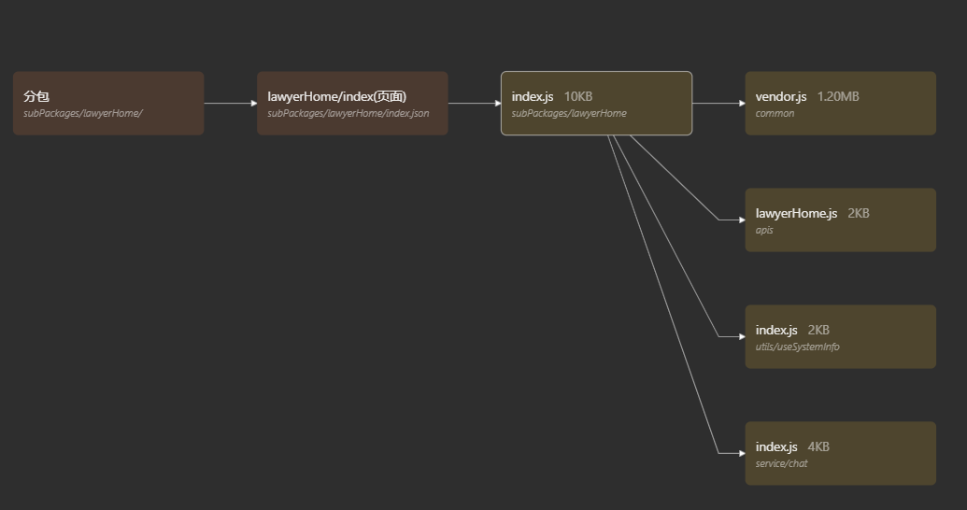Click the 4KB size label
This screenshot has height=510, width=967.
click(818, 446)
